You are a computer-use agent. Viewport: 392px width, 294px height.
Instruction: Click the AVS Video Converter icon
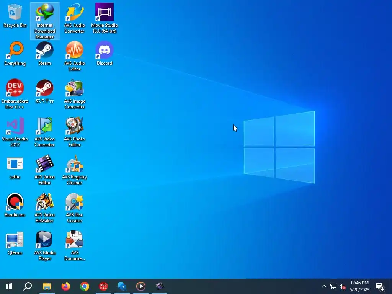(44, 132)
